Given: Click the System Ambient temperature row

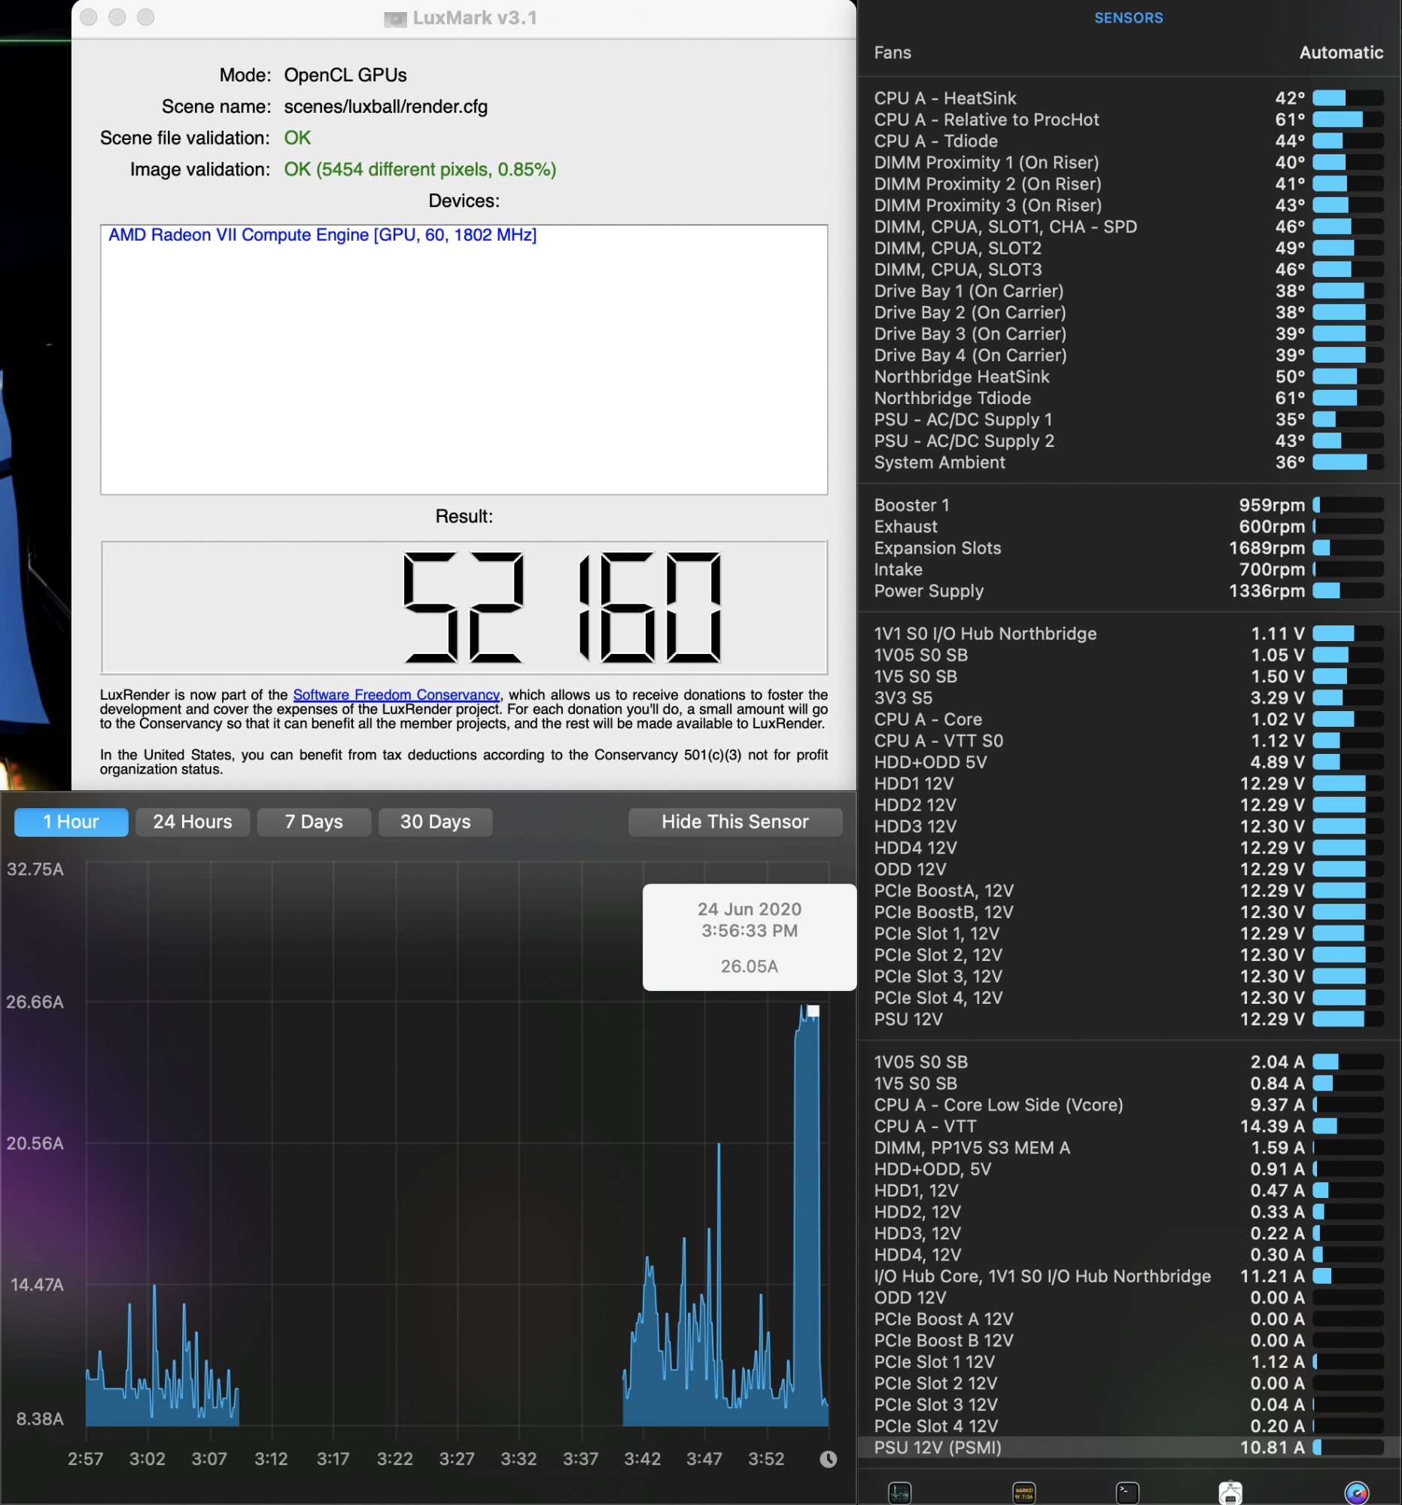Looking at the screenshot, I should tap(1129, 462).
